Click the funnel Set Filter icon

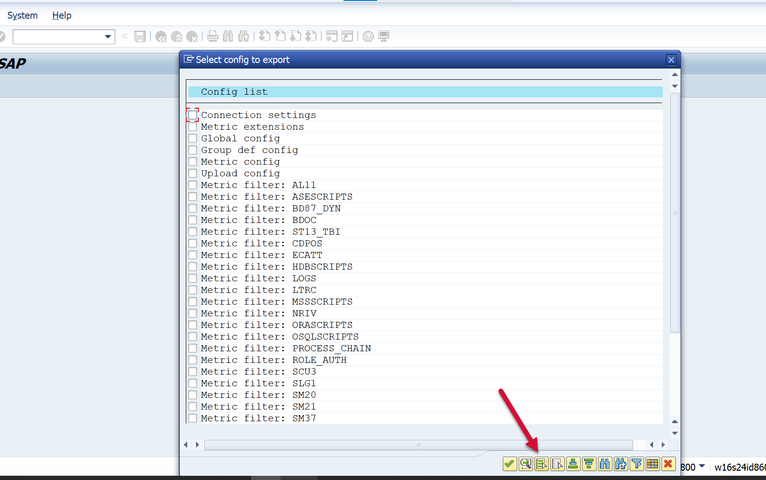tap(637, 464)
